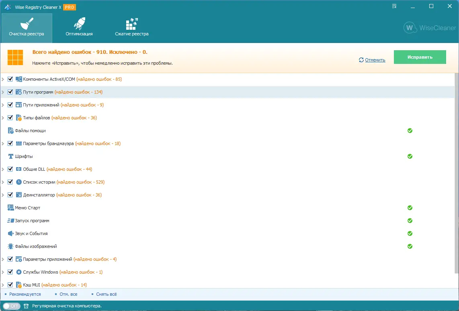Expand the Компоненты ActiveX/COM row
The image size is (459, 311).
click(3, 79)
